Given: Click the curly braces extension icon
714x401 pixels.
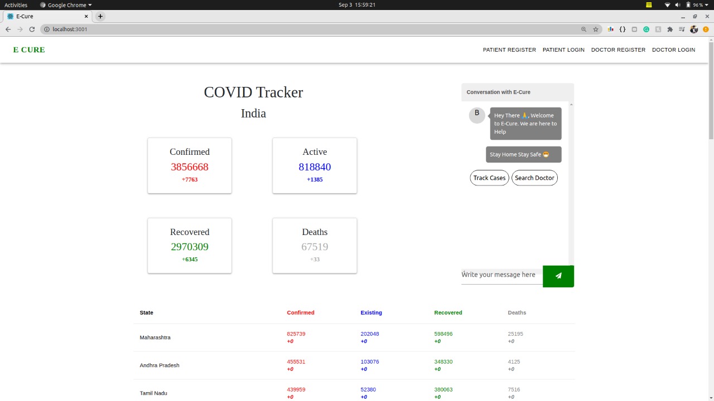Looking at the screenshot, I should tap(623, 30).
